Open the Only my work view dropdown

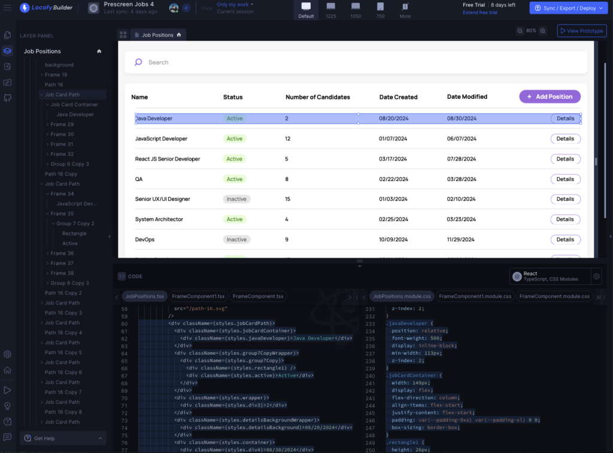coord(235,5)
